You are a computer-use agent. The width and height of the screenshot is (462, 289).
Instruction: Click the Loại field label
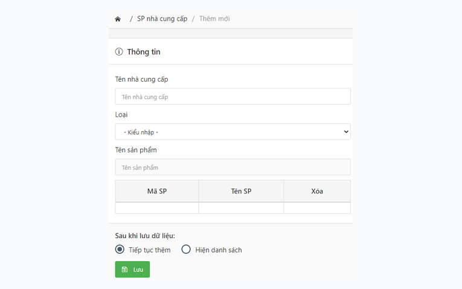(x=121, y=115)
